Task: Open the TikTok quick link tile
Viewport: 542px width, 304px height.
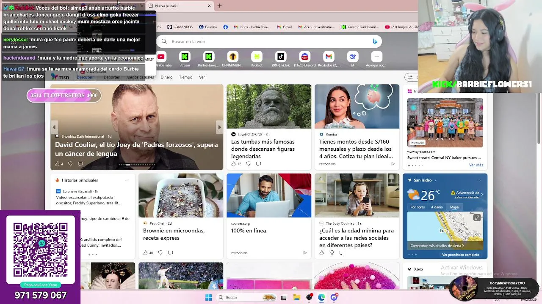Action: tap(281, 60)
